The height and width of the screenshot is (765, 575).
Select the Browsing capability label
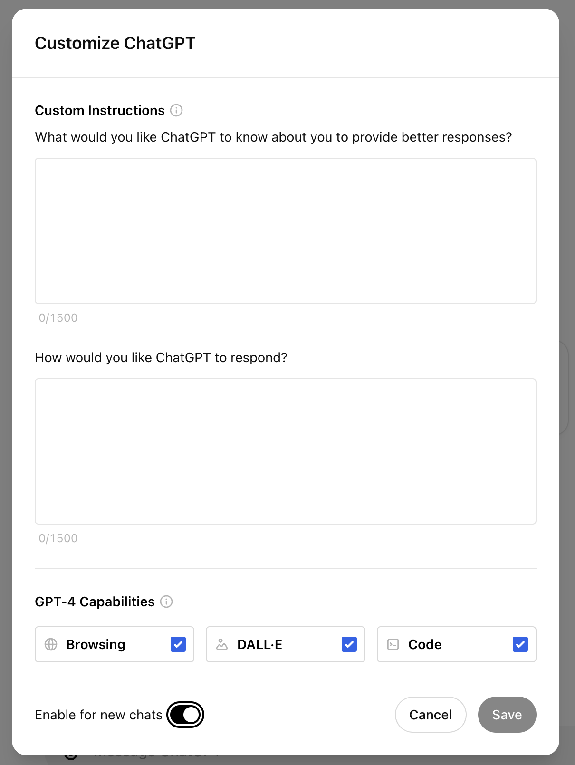tap(96, 644)
